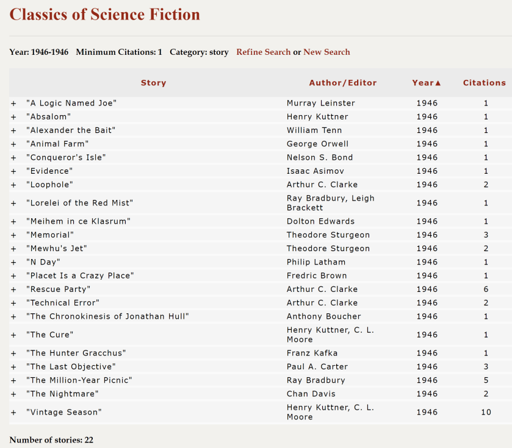This screenshot has width=512, height=448.
Task: Expand "Lorelei of the Red Mist" row
Action: click(x=13, y=203)
